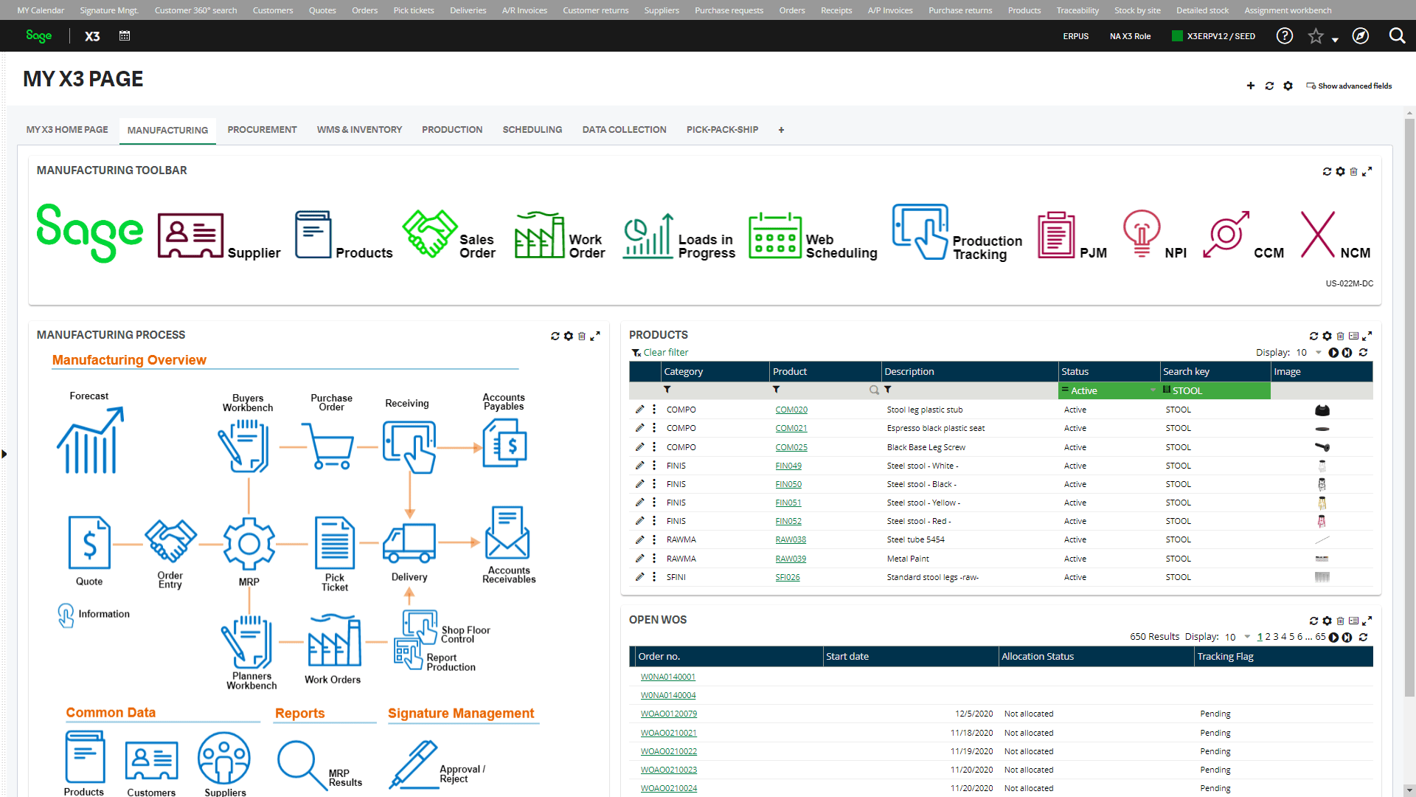Image resolution: width=1416 pixels, height=797 pixels.
Task: Open the favorites dropdown arrow in header
Action: [x=1333, y=38]
